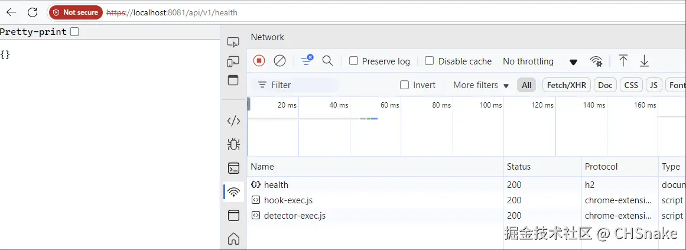Clear the network log
Screen dimensions: 686x250
(x=280, y=61)
